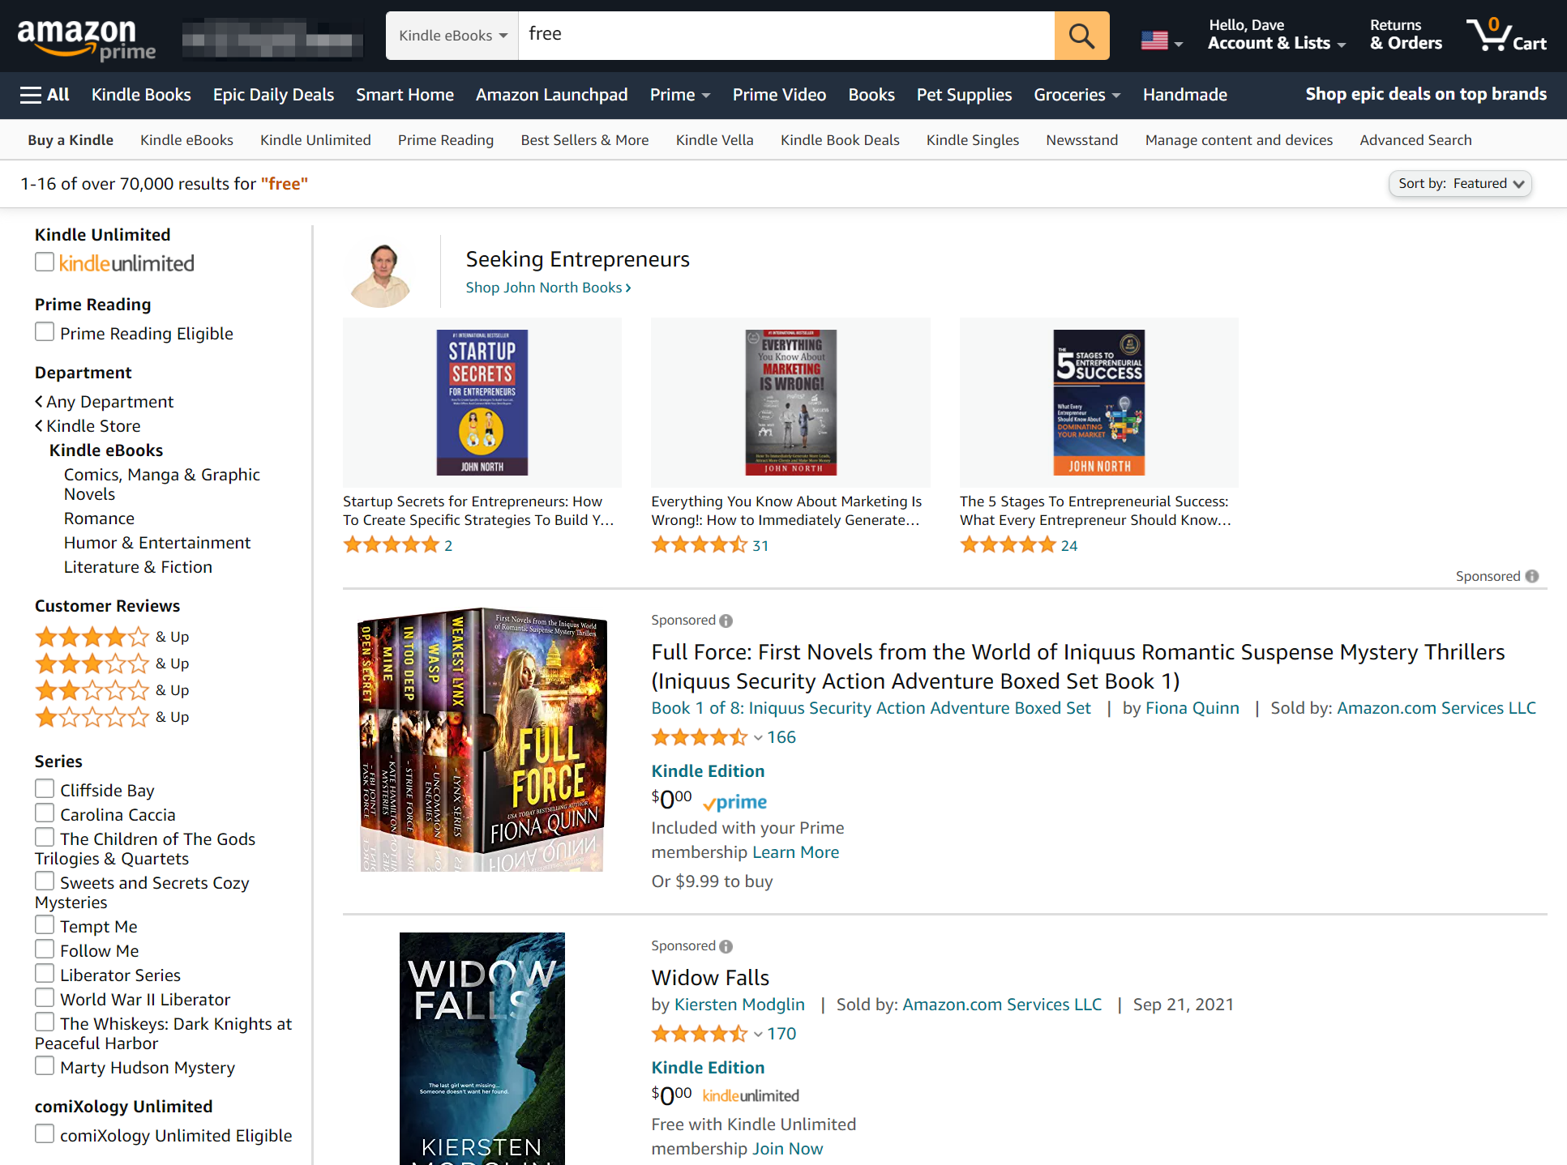Click the search magnifying glass icon
This screenshot has height=1165, width=1567.
coord(1082,36)
